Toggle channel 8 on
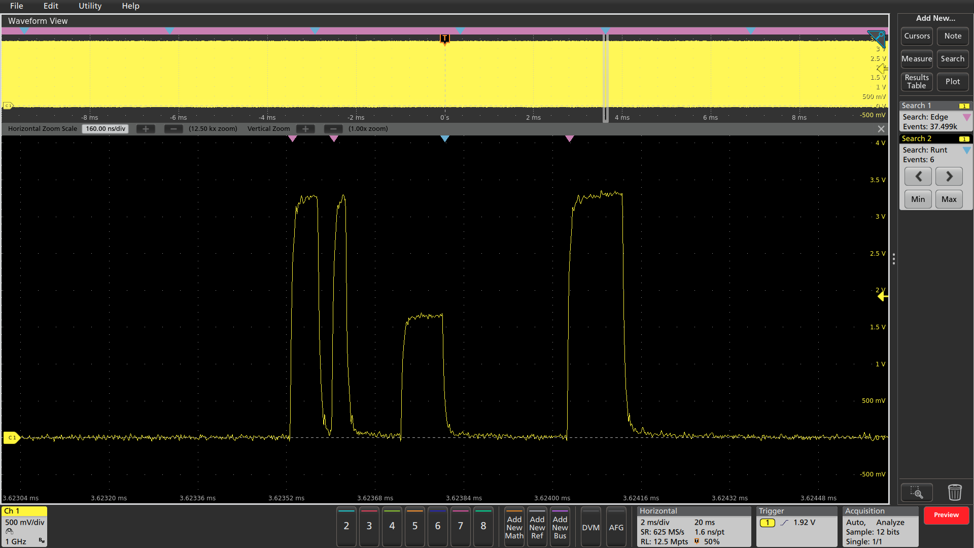The image size is (974, 548). pos(483,526)
